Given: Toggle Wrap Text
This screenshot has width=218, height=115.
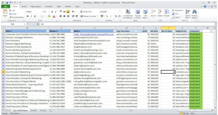Looking at the screenshot, I should tap(86, 12).
